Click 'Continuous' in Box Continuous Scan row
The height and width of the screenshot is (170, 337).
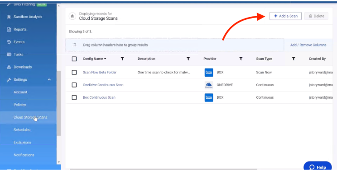pos(265,97)
